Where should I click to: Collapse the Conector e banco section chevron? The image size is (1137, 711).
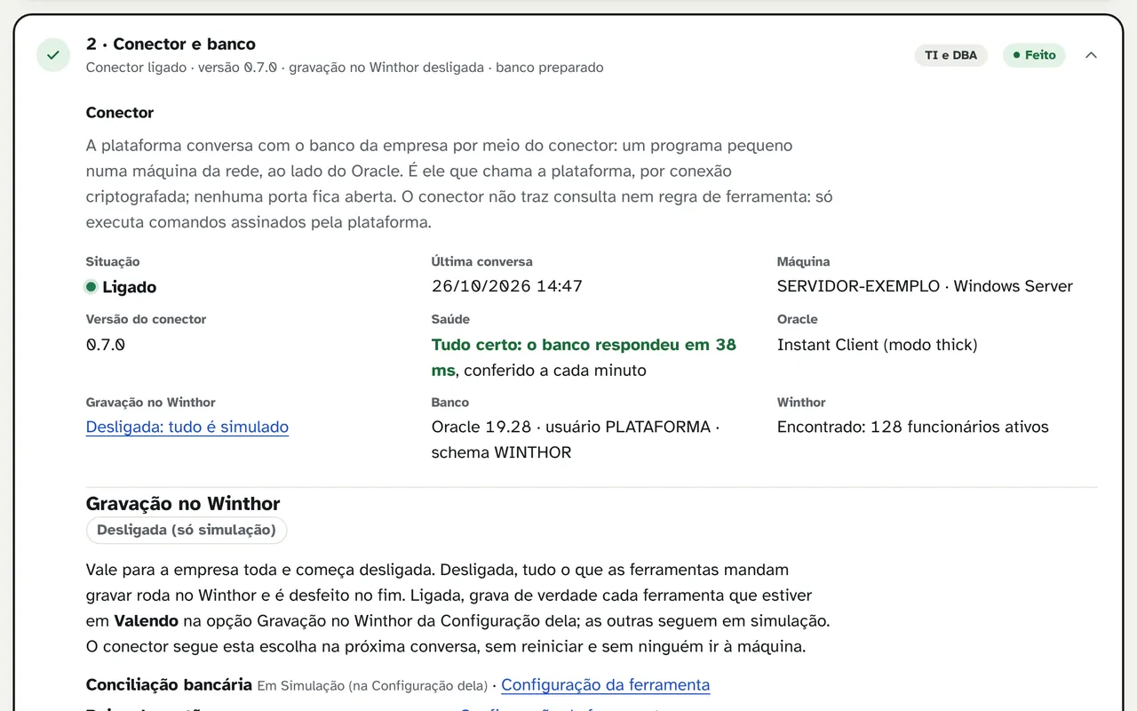pyautogui.click(x=1091, y=55)
